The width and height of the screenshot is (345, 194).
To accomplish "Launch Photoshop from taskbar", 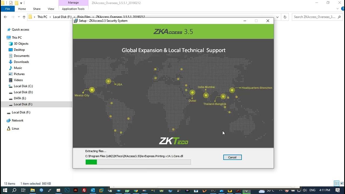I will point(67,190).
